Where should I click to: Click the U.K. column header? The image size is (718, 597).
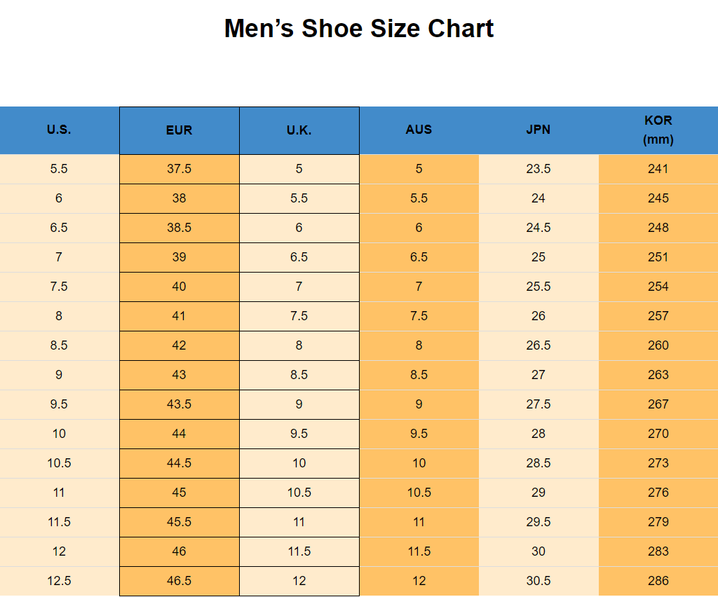pyautogui.click(x=299, y=130)
